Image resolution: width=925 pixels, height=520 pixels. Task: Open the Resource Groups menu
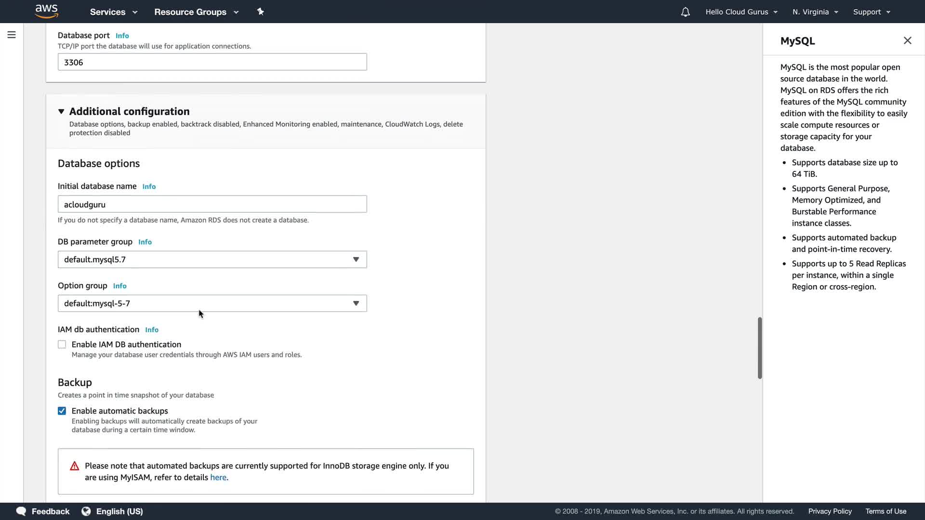(196, 12)
